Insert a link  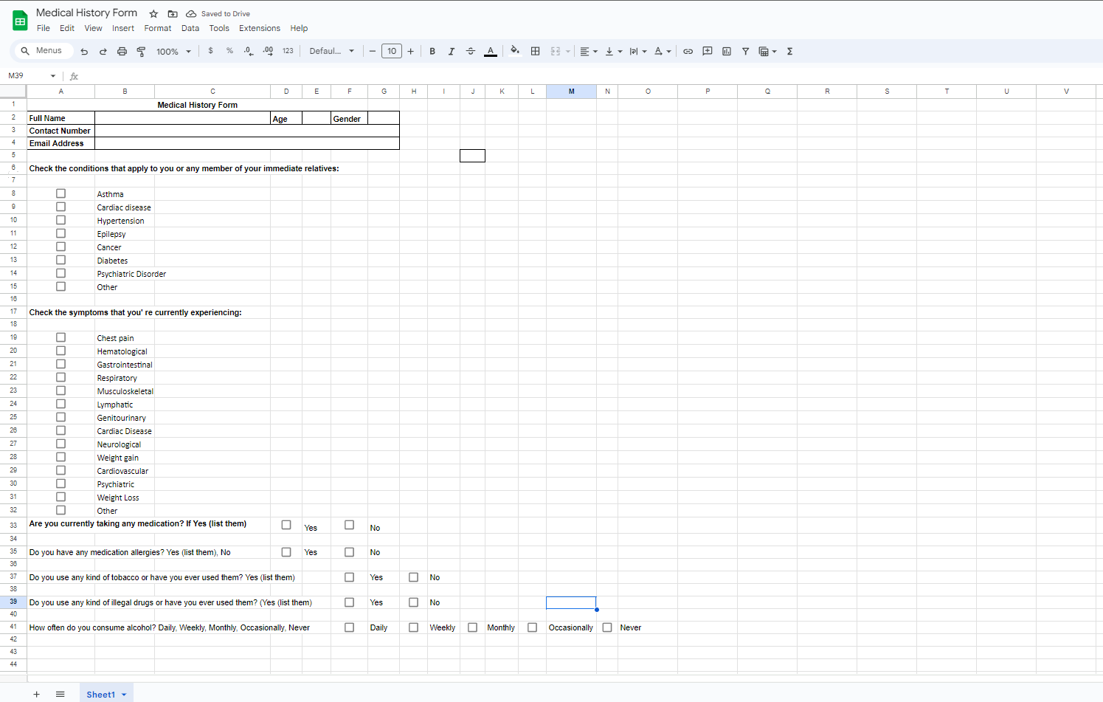(x=688, y=51)
